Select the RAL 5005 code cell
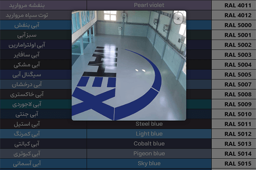 coord(234,74)
